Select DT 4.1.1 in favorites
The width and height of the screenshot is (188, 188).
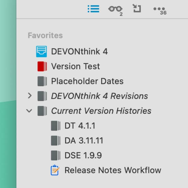tap(80, 126)
